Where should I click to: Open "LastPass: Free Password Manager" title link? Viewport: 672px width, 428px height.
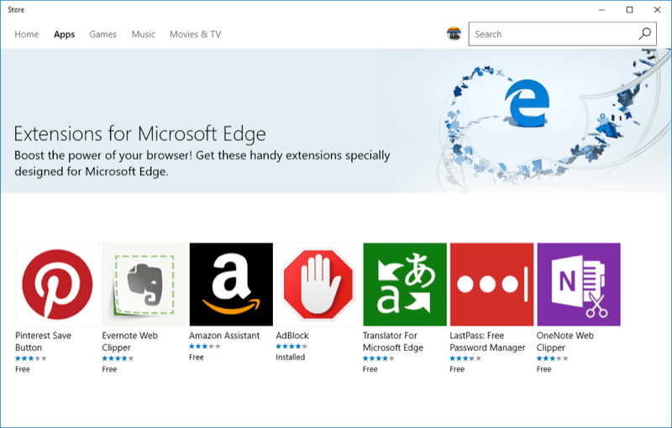pos(487,342)
